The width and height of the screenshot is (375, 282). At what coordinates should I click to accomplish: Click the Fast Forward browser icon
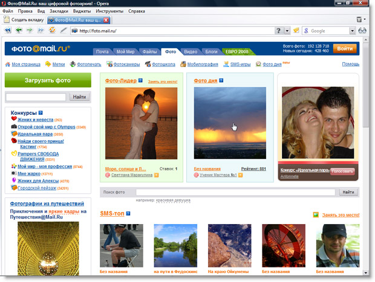click(x=41, y=30)
